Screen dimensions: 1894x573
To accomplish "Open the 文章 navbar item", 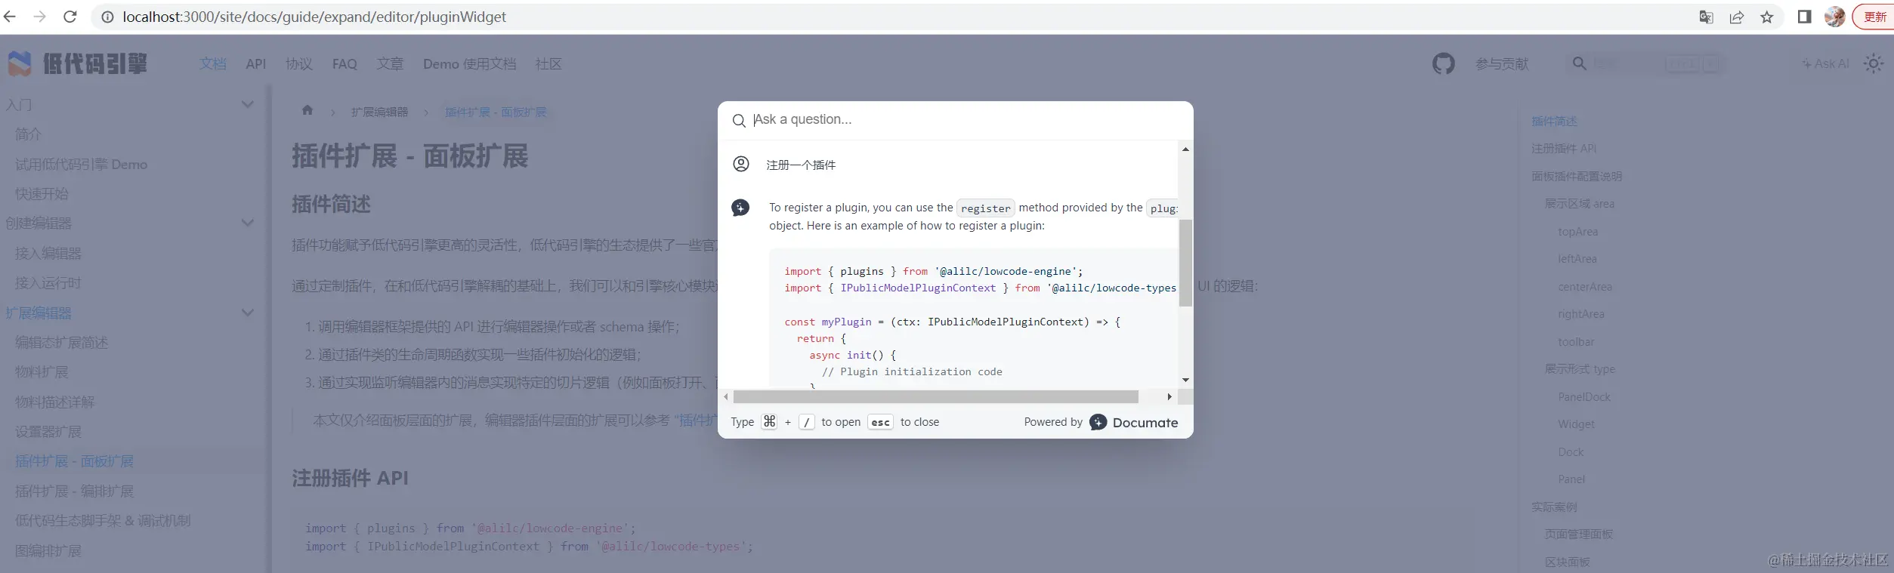I will click(391, 64).
